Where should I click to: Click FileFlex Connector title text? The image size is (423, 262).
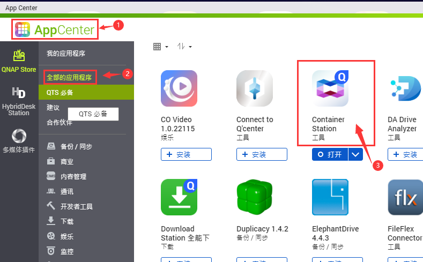405,234
